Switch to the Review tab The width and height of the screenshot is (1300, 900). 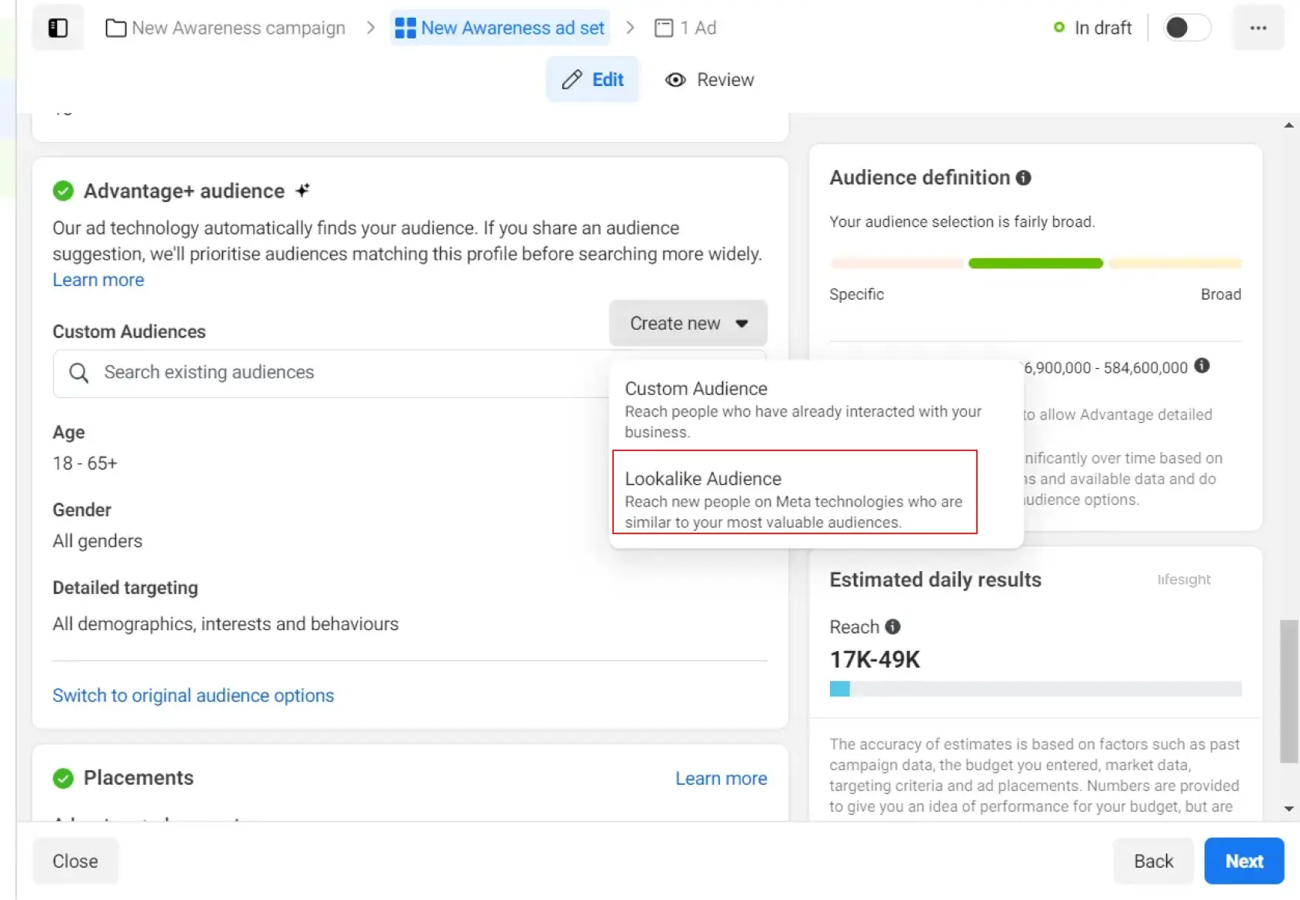[709, 80]
